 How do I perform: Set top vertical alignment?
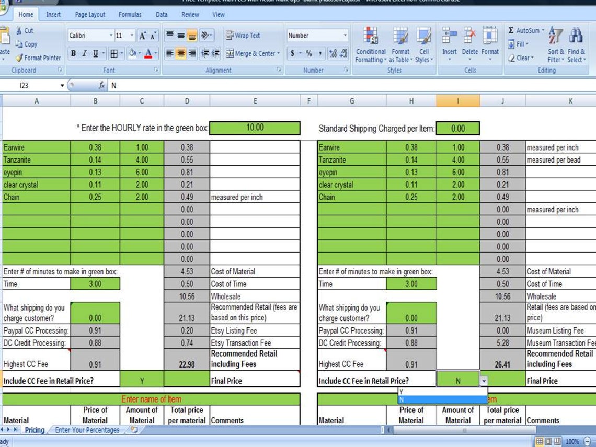click(x=170, y=35)
